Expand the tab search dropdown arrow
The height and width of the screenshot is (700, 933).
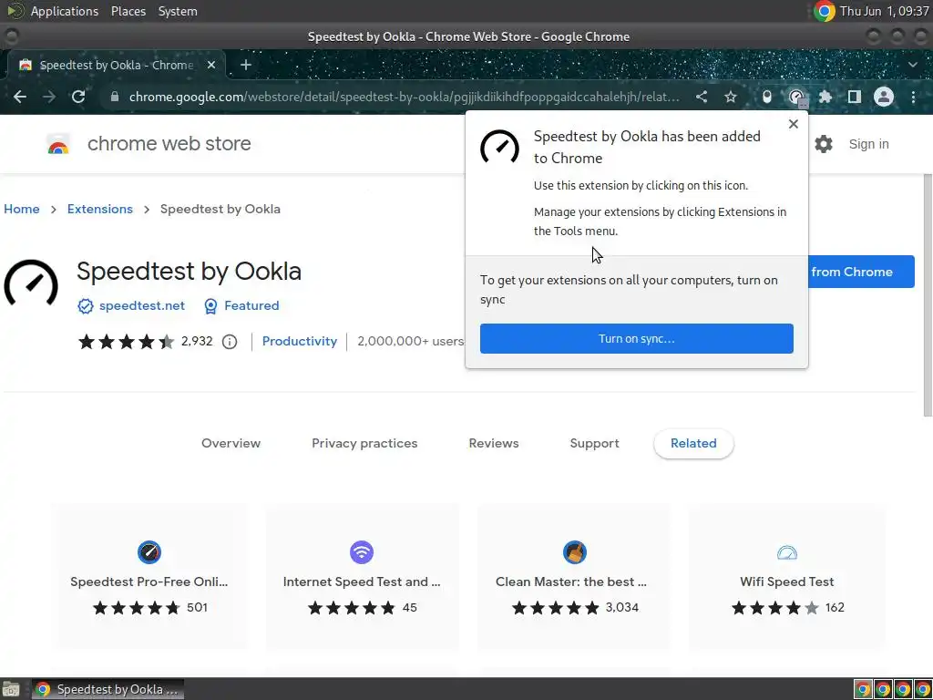[913, 65]
